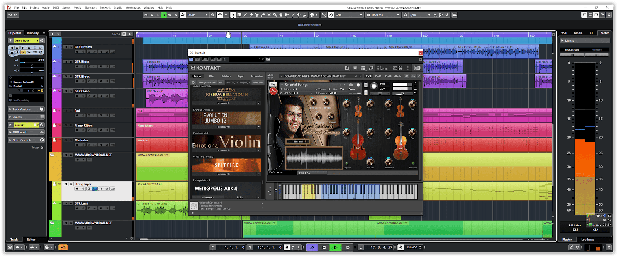The image size is (618, 257).
Task: Click Library or Company search field
Action: pyautogui.click(x=237, y=82)
